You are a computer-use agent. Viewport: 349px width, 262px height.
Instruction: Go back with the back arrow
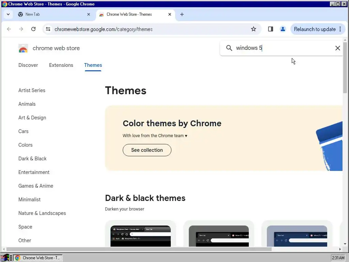(9, 29)
